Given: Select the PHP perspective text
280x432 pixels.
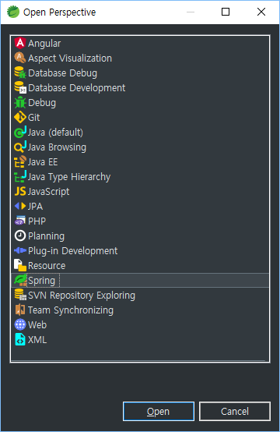Looking at the screenshot, I should (x=37, y=221).
